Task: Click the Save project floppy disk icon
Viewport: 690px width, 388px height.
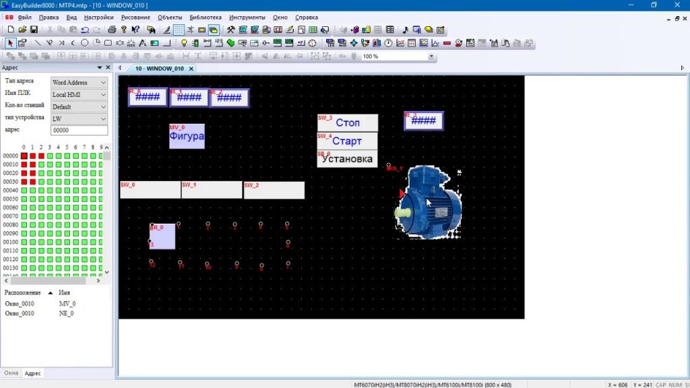Action: [x=34, y=30]
